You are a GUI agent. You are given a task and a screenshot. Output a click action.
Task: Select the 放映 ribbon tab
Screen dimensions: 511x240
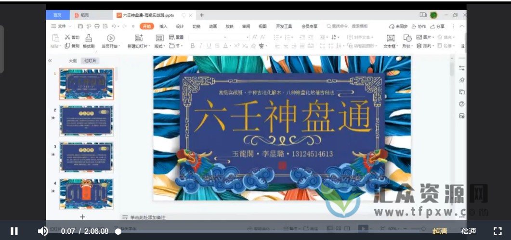pos(229,26)
